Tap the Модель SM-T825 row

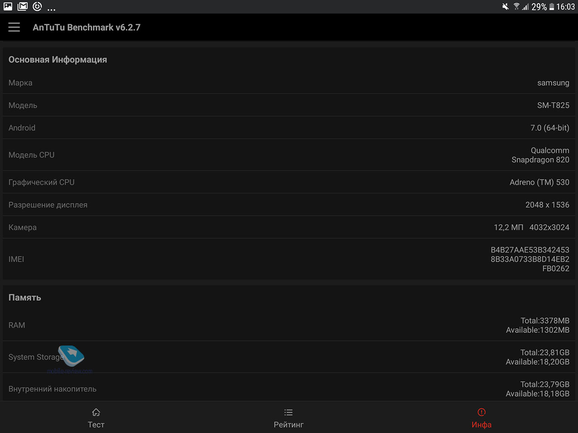(289, 105)
